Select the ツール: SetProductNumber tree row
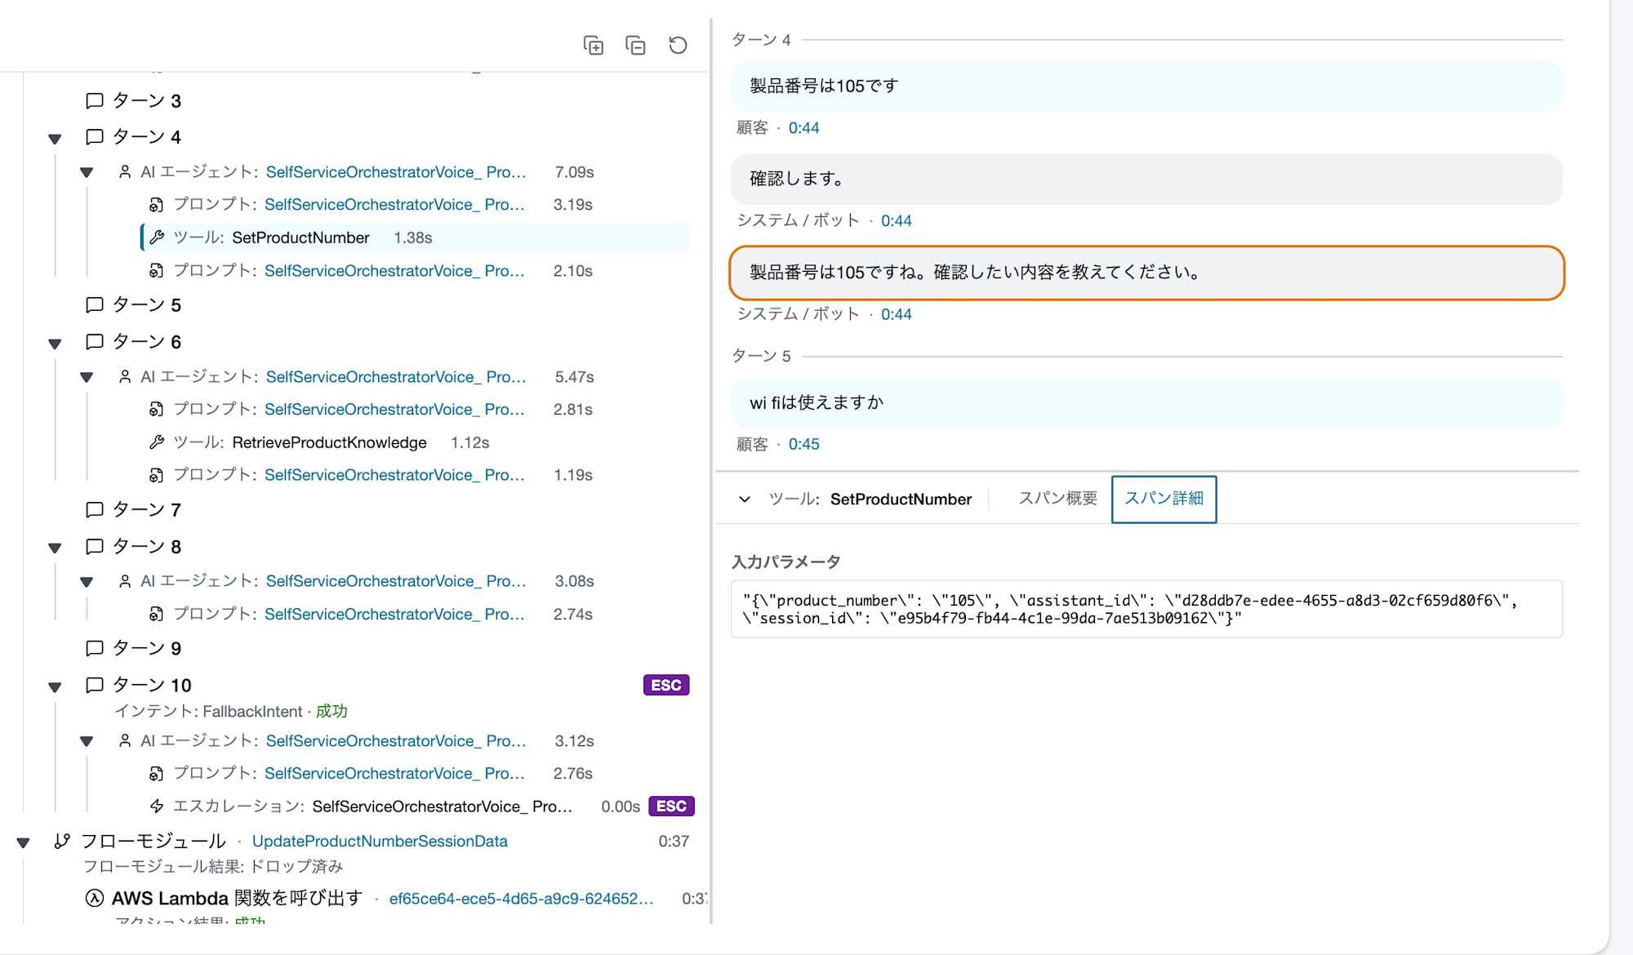The width and height of the screenshot is (1633, 955). click(415, 238)
